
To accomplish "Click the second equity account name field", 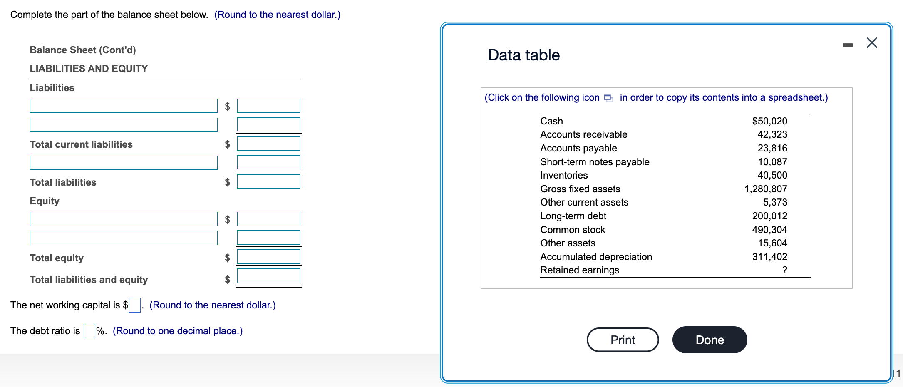I will 124,238.
